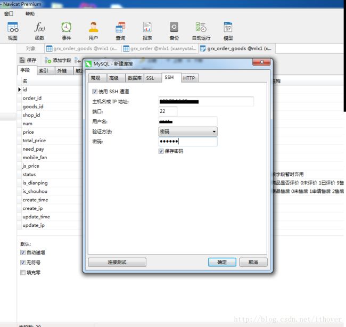Select the id field row
Screen dimensions: 346x327
pyautogui.click(x=50, y=89)
